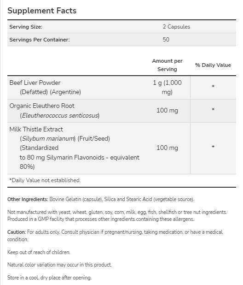Image resolution: width=243 pixels, height=285 pixels.
Task: Select the Organic Eleuthero Root row
Action: click(x=121, y=111)
